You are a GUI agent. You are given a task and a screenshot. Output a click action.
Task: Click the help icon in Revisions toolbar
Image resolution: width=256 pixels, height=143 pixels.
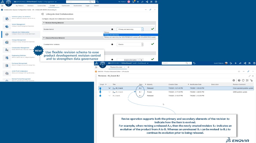pyautogui.click(x=239, y=80)
